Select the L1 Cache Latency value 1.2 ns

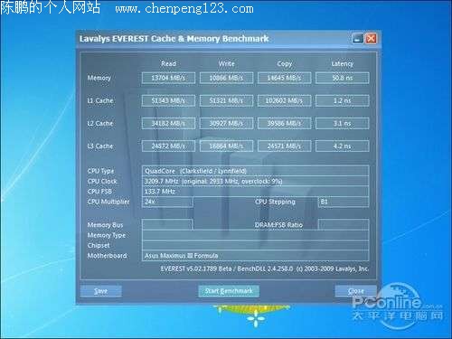pyautogui.click(x=343, y=100)
